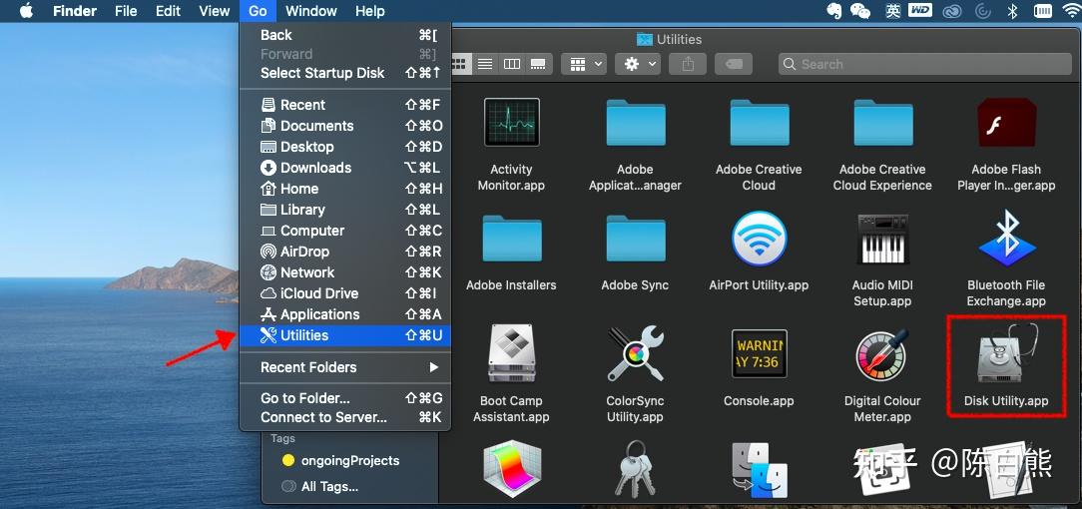Select Audio MIDI Setup.app icon
The width and height of the screenshot is (1082, 509).
[x=882, y=239]
